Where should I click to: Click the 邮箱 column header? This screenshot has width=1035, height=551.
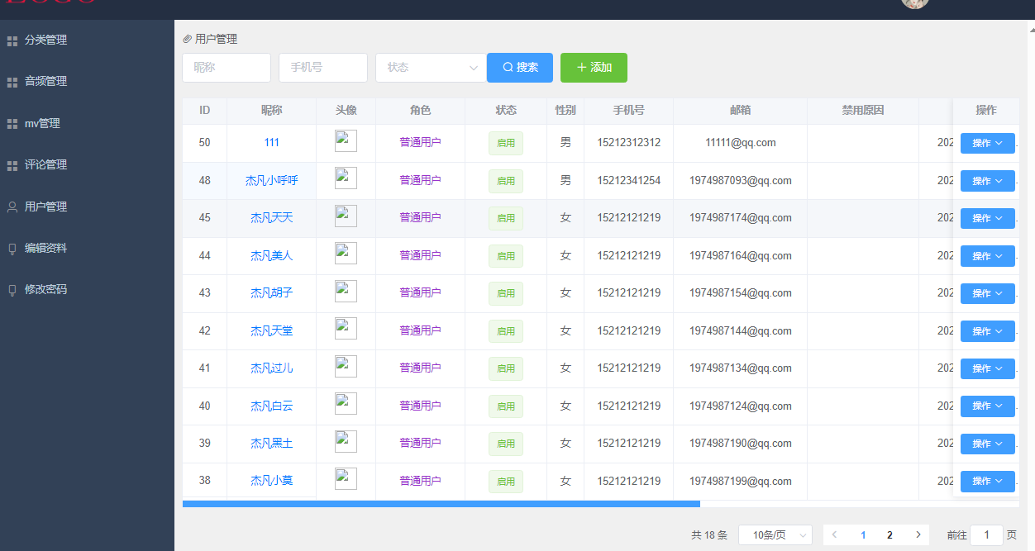point(741,110)
